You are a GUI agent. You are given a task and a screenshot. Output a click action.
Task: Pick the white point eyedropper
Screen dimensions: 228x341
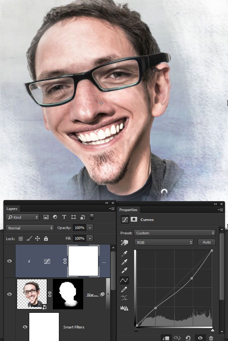point(124,270)
